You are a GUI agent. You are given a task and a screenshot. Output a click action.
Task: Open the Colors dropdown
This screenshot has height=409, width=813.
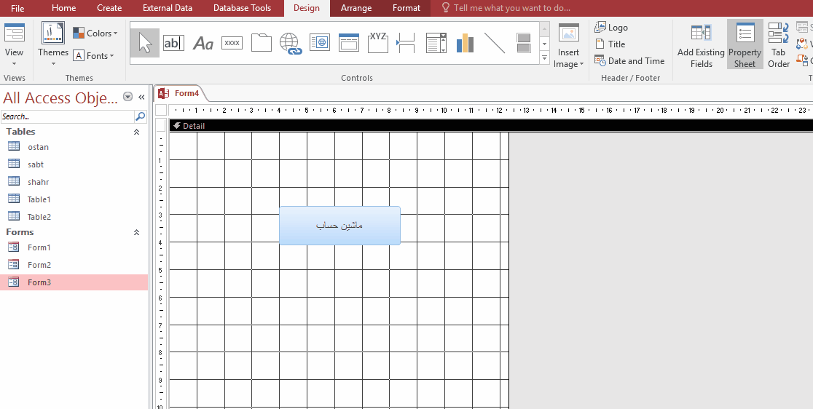pyautogui.click(x=95, y=33)
